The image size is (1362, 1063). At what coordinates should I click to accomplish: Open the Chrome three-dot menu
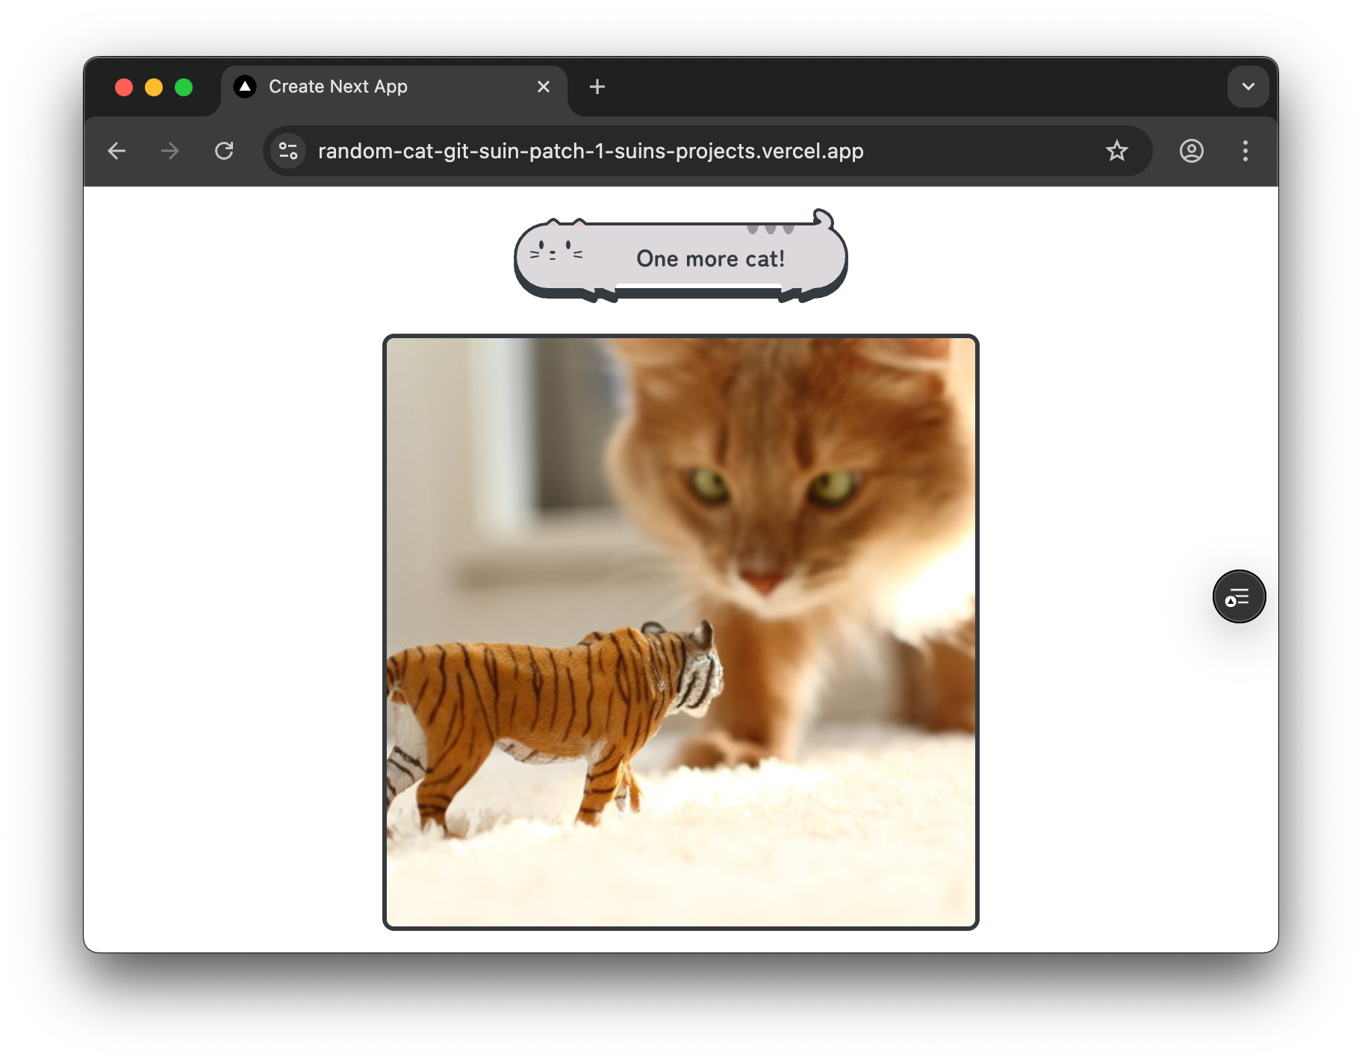1245,151
